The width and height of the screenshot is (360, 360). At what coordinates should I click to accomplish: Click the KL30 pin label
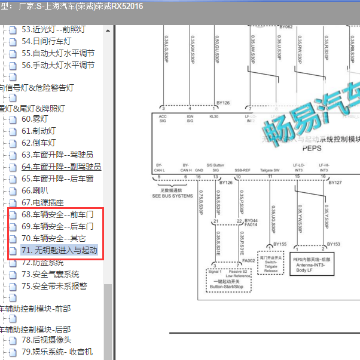[213, 116]
